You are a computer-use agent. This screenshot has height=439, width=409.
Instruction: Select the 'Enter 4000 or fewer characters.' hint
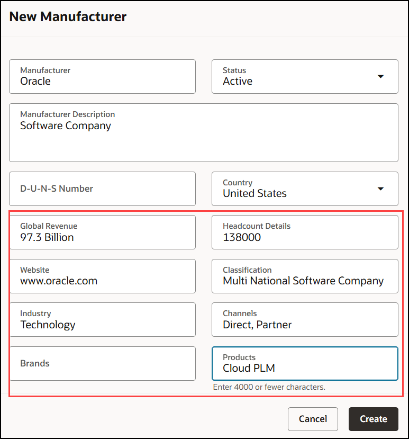coord(269,387)
